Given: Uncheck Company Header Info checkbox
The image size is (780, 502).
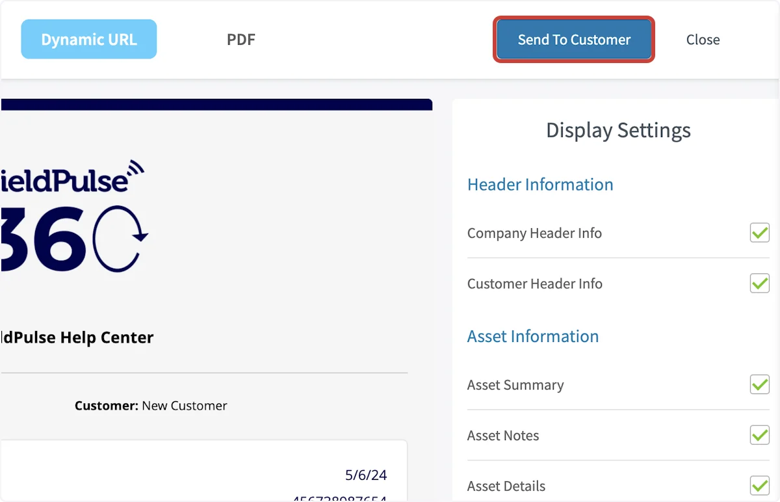Looking at the screenshot, I should (760, 233).
